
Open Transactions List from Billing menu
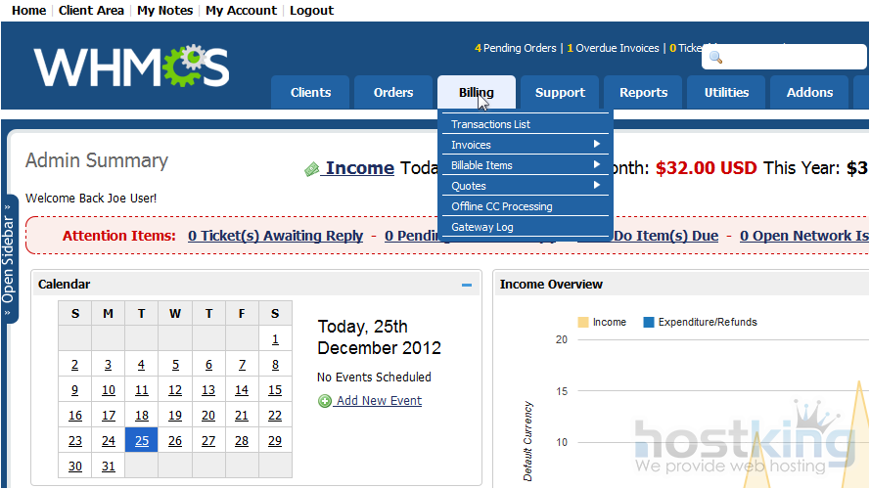[x=490, y=124]
